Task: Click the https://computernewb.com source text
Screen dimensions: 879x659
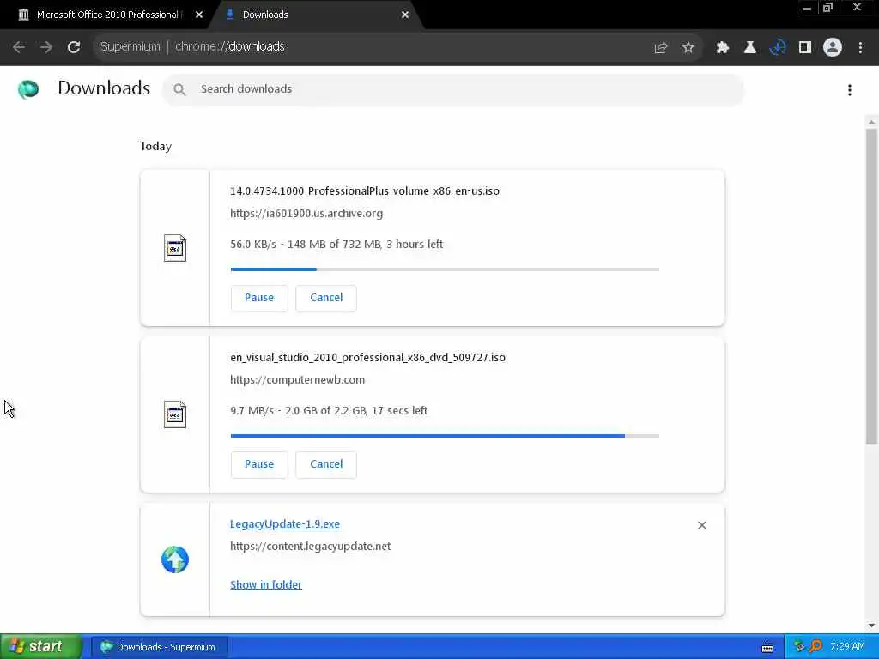Action: (x=297, y=380)
